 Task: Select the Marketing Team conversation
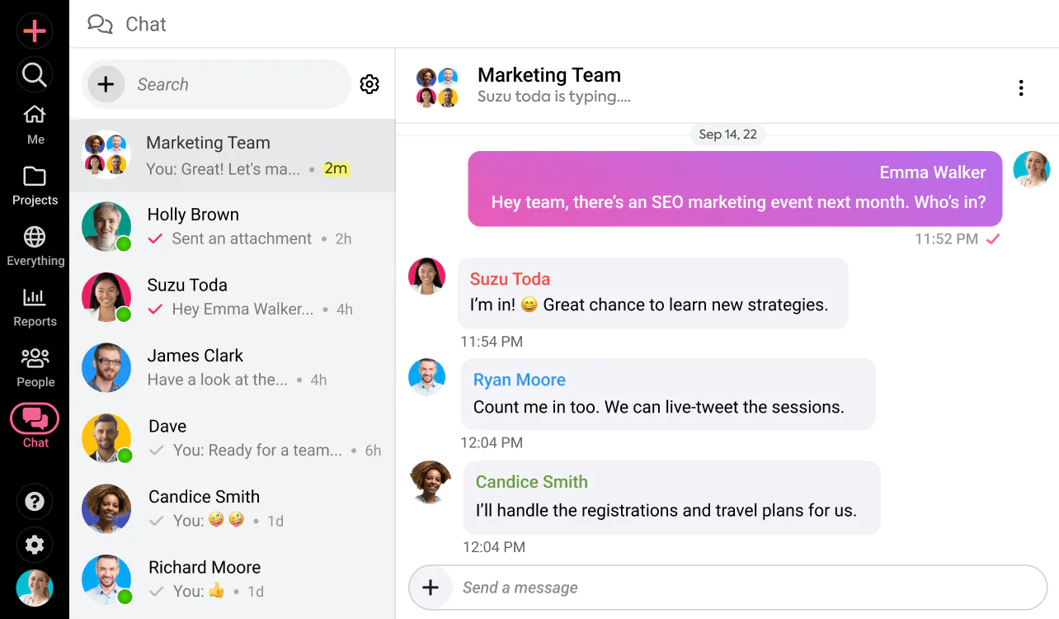click(233, 154)
